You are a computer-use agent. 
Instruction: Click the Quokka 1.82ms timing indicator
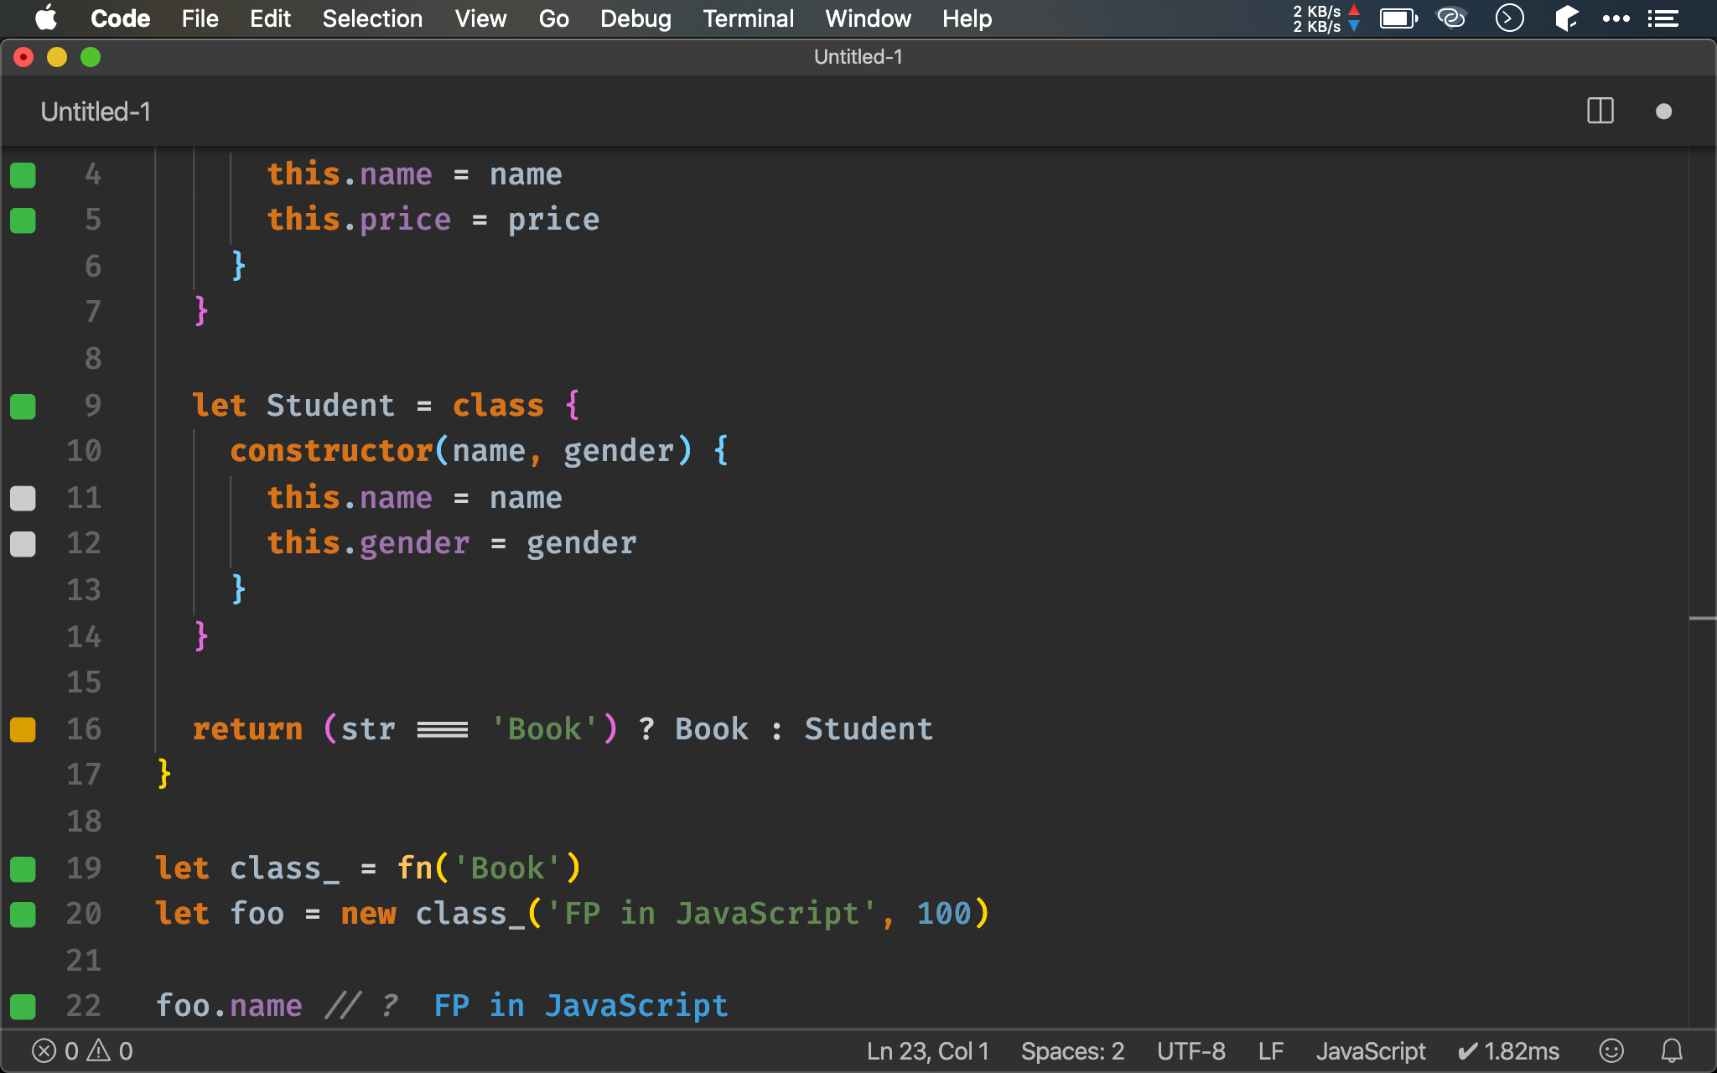(x=1509, y=1050)
